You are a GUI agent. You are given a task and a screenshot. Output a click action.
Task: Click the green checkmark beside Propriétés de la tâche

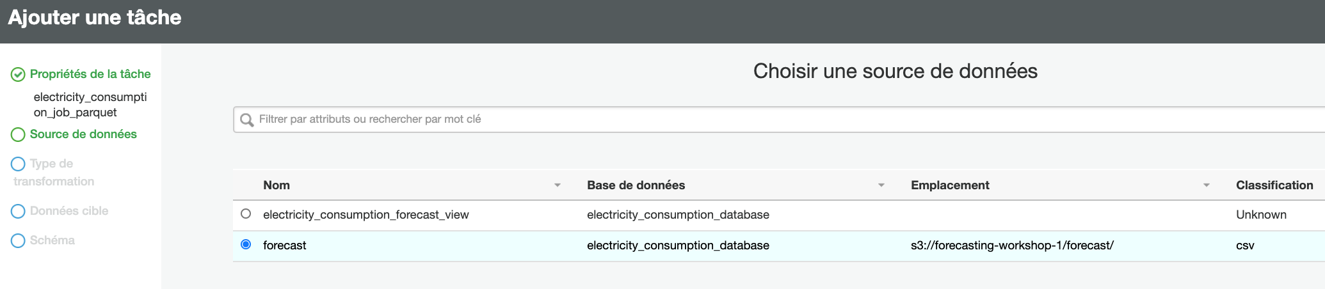[18, 75]
